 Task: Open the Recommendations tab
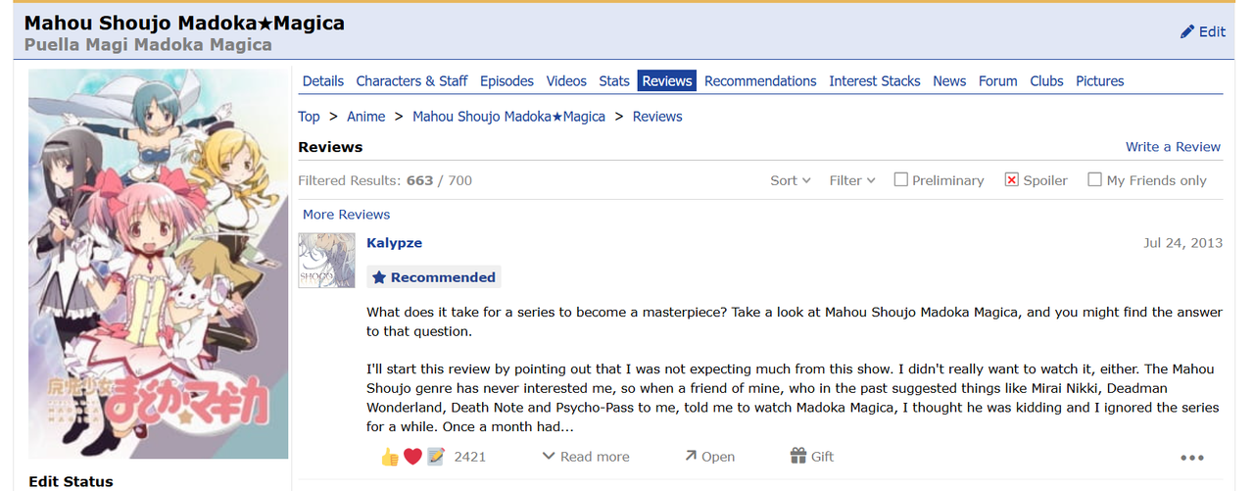coord(760,81)
